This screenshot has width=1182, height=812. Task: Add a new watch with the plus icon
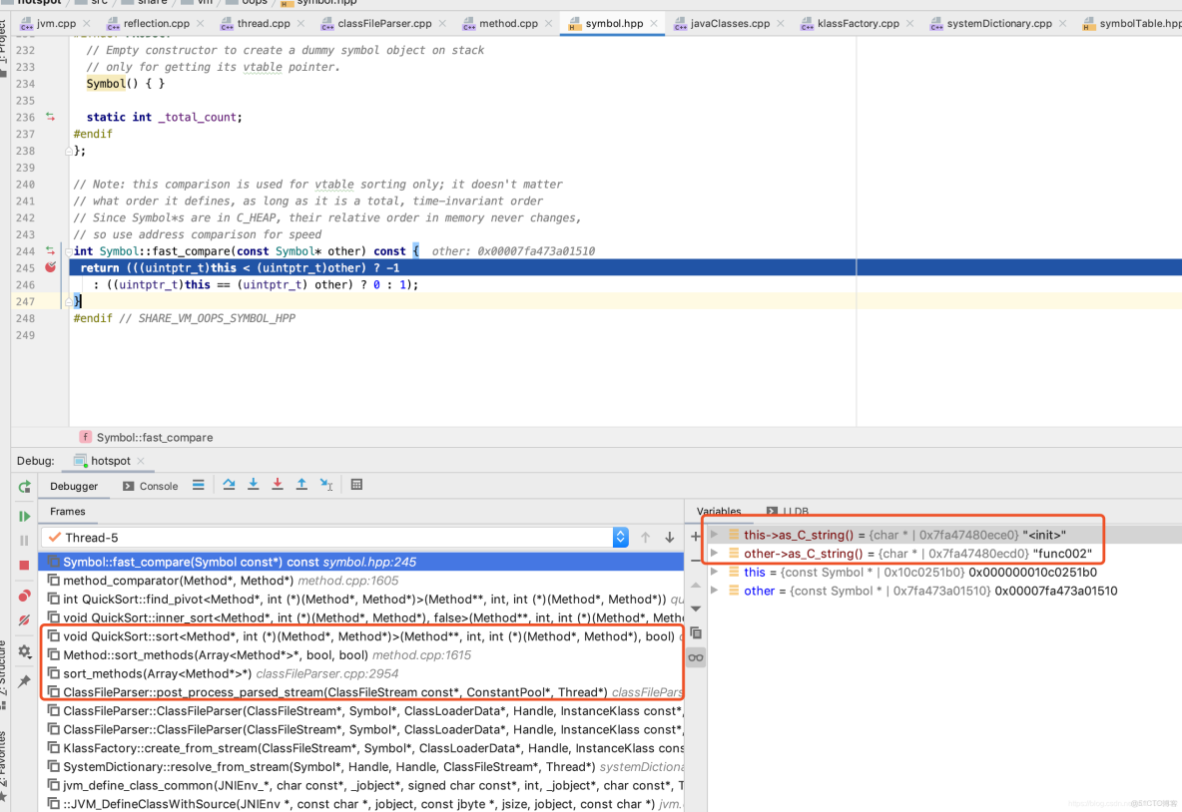696,536
